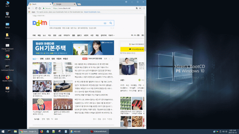Click the color display tray icon

217,131
